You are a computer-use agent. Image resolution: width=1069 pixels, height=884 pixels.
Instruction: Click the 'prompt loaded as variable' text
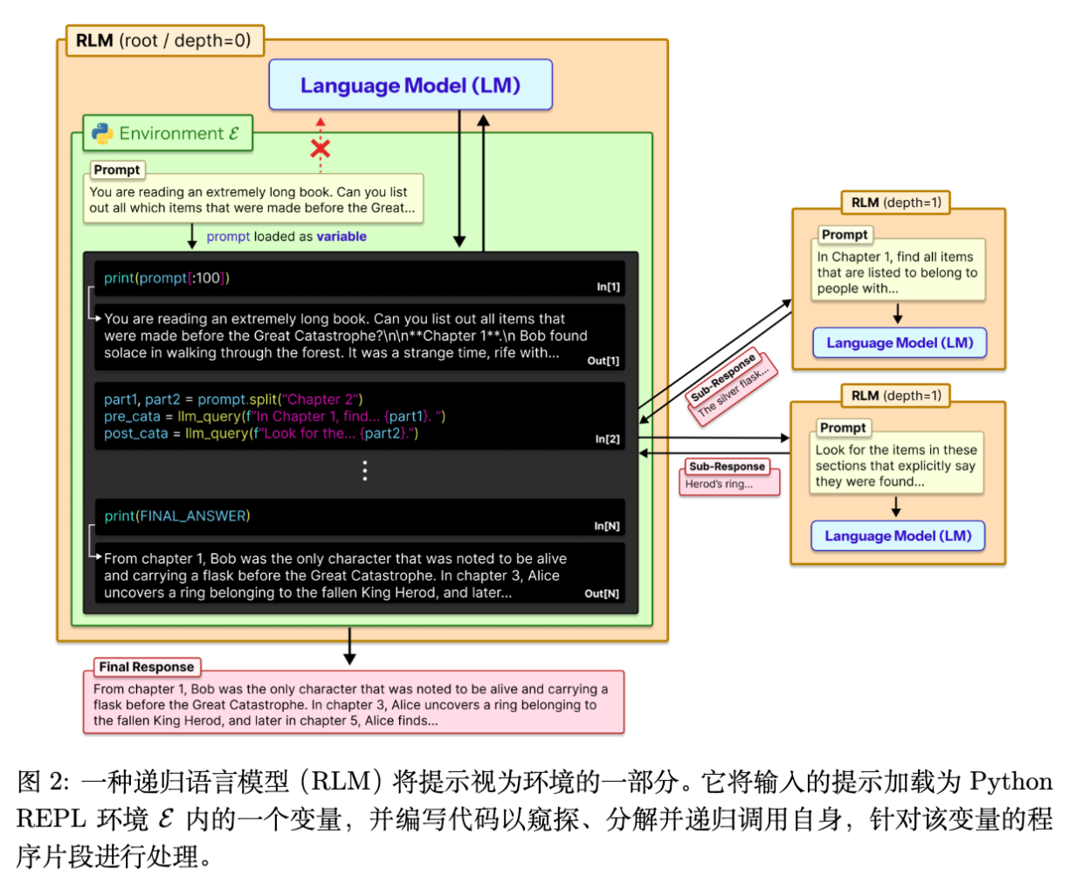click(286, 237)
